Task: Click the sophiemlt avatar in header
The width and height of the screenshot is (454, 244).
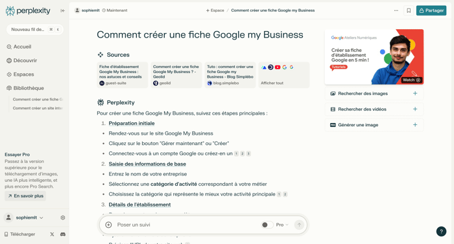Action: [77, 10]
